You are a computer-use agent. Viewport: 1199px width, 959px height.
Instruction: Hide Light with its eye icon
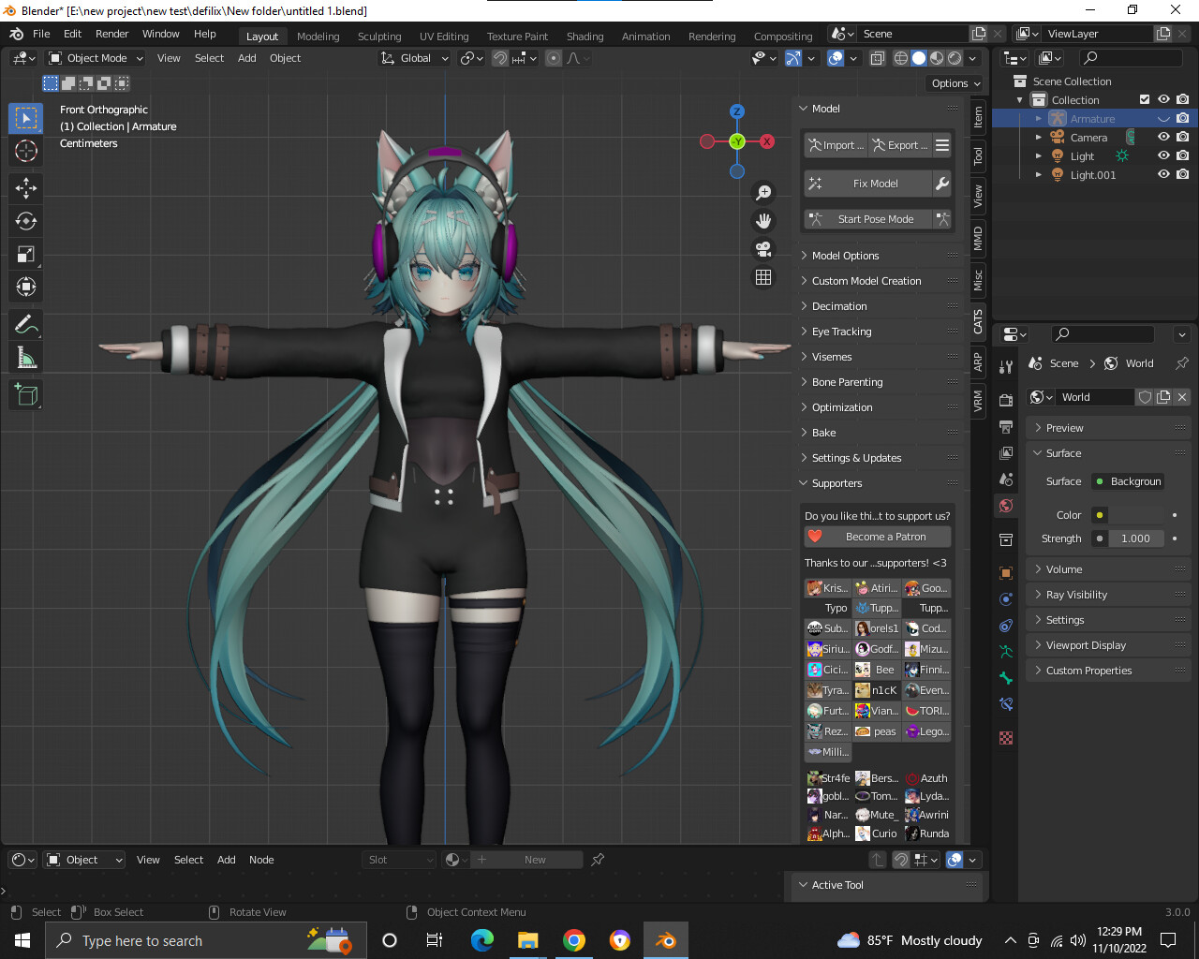click(x=1163, y=155)
